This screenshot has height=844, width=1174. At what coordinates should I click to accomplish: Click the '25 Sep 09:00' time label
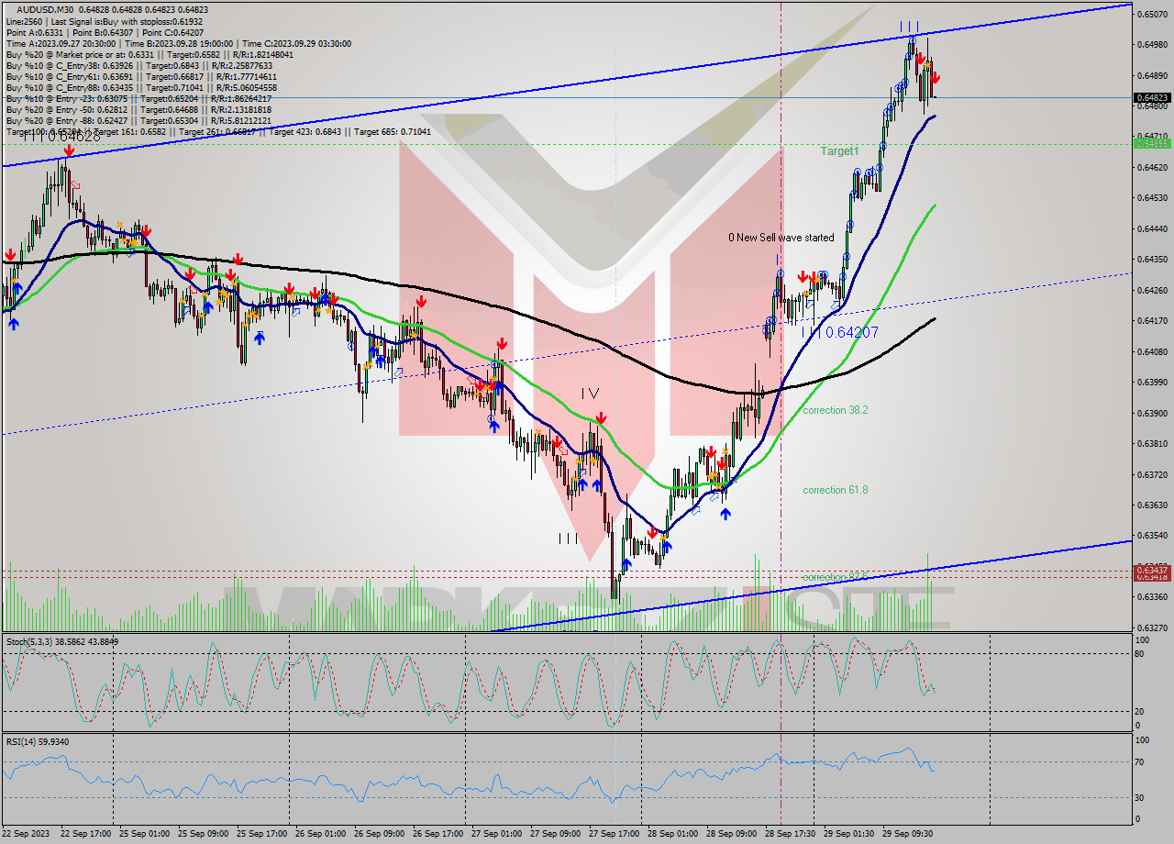pyautogui.click(x=203, y=833)
